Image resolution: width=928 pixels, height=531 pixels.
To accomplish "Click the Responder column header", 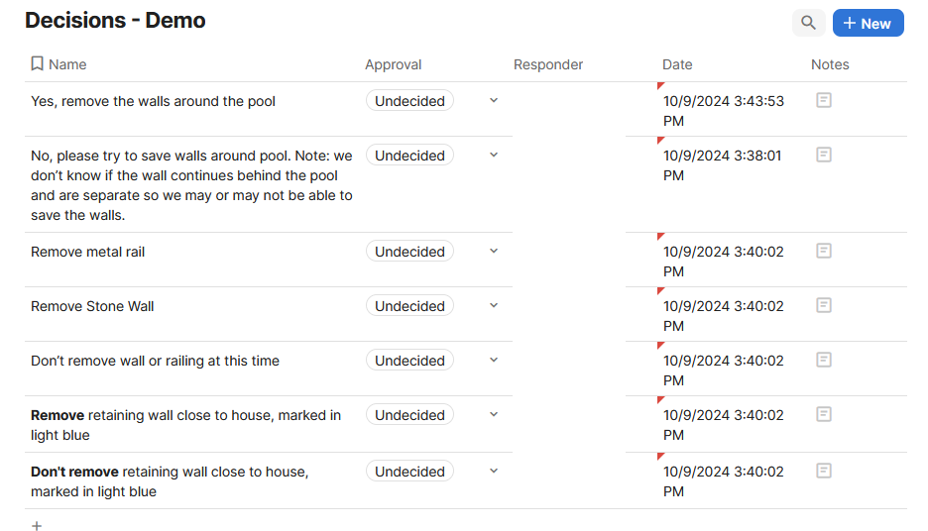I will (x=547, y=64).
